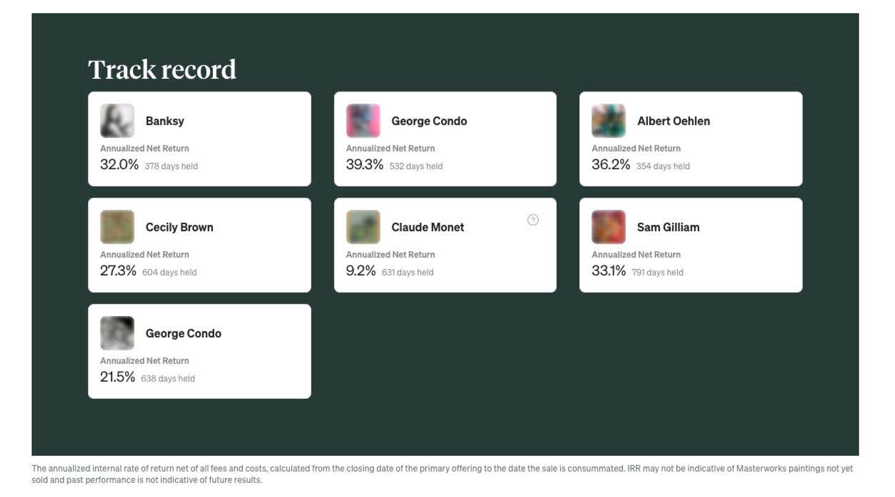Open the Cecily Brown artwork thumbnail
Viewport: 895px width, 497px height.
coord(117,227)
